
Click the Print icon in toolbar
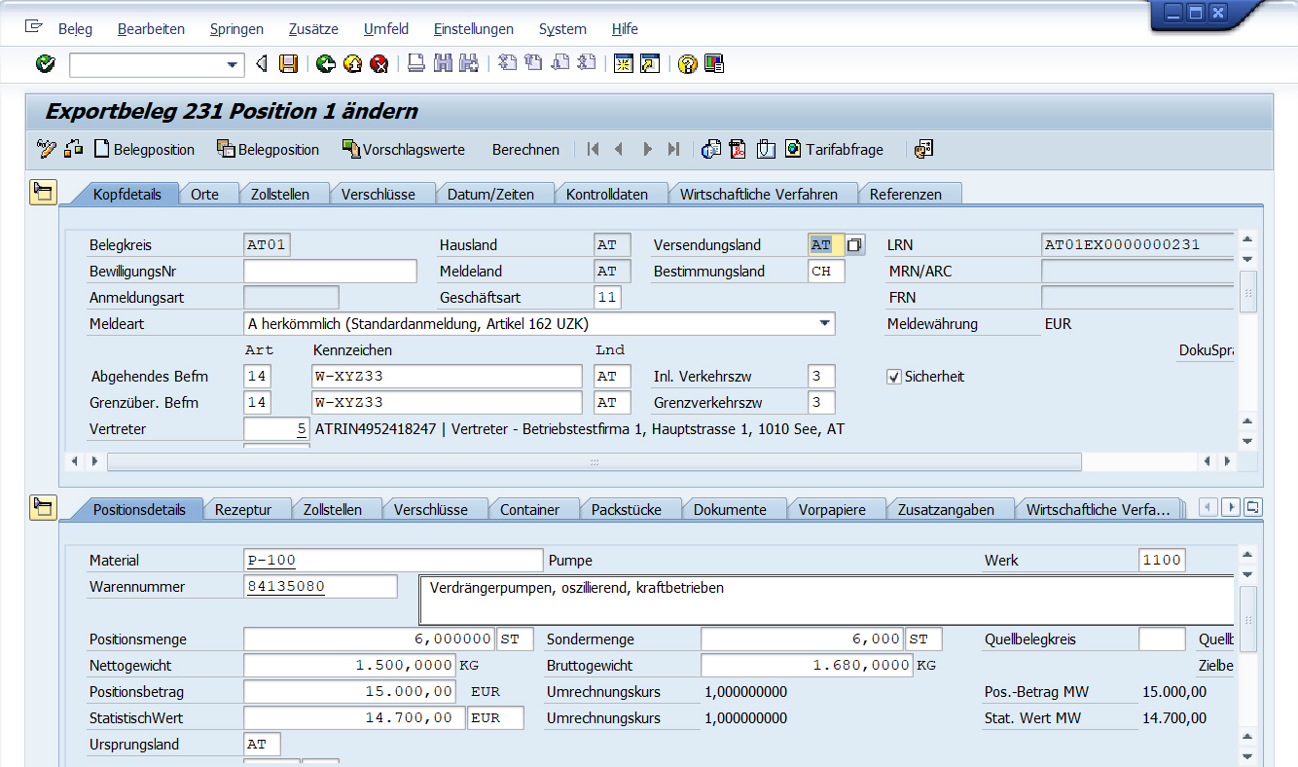point(416,64)
